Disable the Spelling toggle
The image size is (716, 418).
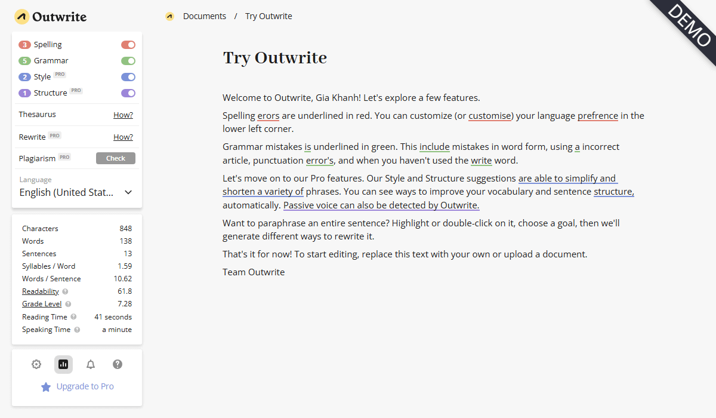(x=128, y=45)
